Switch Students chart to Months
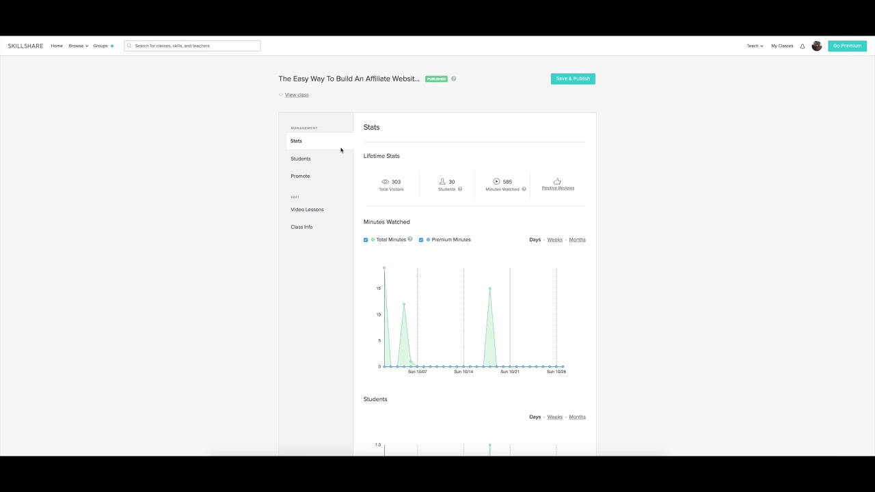Image resolution: width=875 pixels, height=492 pixels. pyautogui.click(x=577, y=417)
